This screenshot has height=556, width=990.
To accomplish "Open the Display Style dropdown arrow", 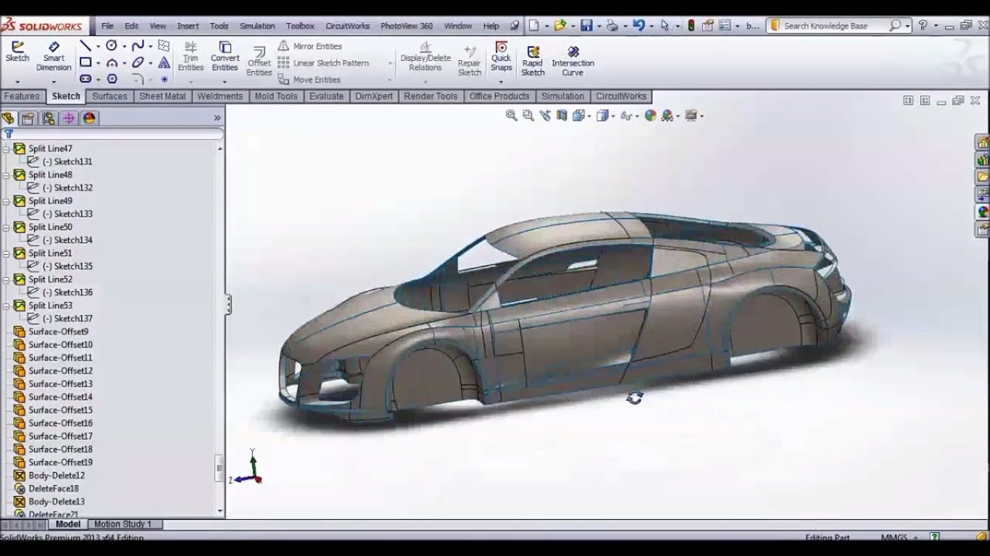I will (613, 117).
